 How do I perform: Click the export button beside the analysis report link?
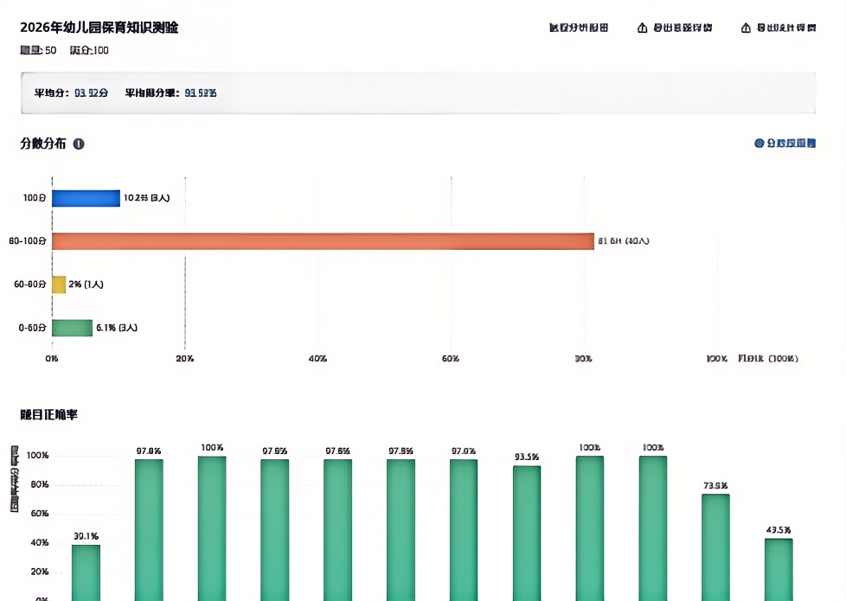click(x=675, y=28)
